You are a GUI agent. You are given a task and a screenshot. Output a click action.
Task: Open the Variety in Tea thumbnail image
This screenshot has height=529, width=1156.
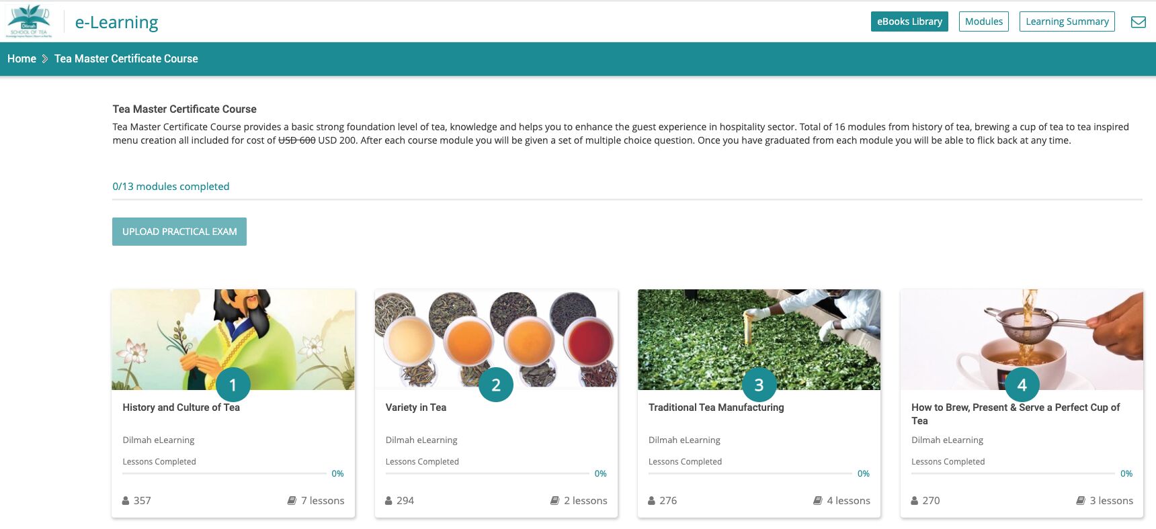tap(496, 329)
